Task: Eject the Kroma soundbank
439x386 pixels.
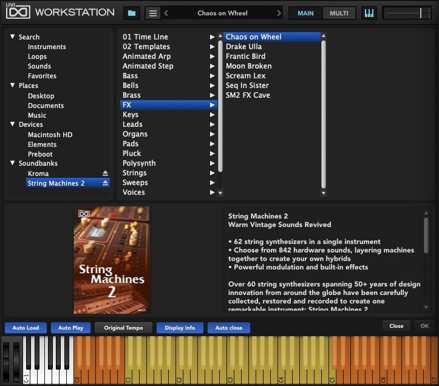Action: pyautogui.click(x=105, y=173)
